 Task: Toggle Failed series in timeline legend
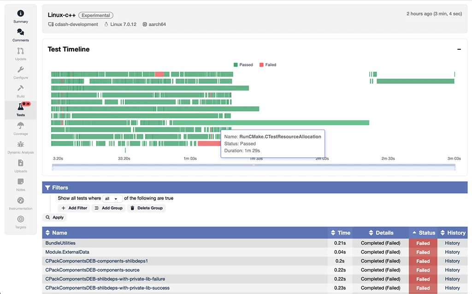coord(268,64)
